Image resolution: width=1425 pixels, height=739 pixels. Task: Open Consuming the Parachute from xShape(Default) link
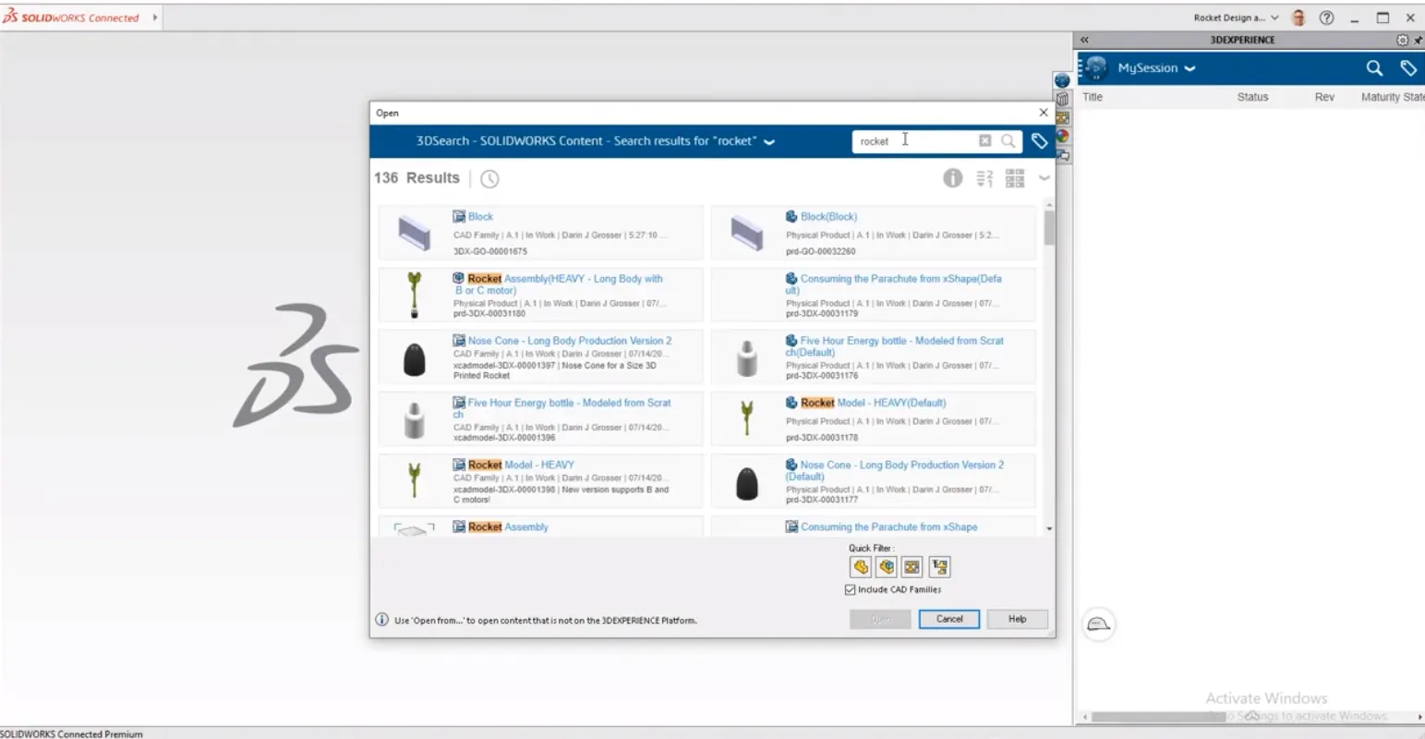tap(894, 284)
